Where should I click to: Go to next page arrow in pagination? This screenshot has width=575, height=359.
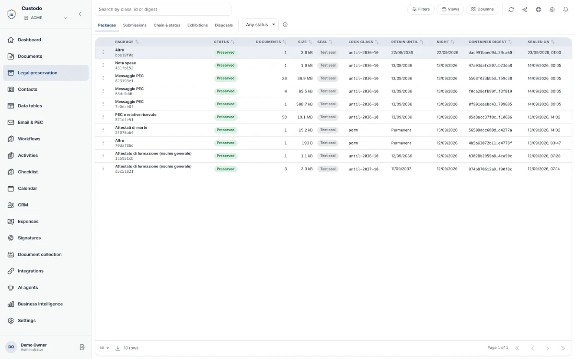548,348
